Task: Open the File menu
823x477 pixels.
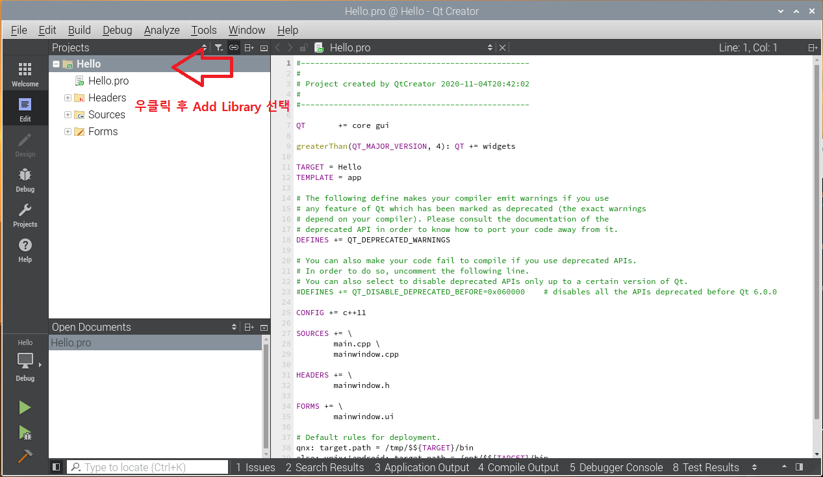Action: [x=19, y=30]
